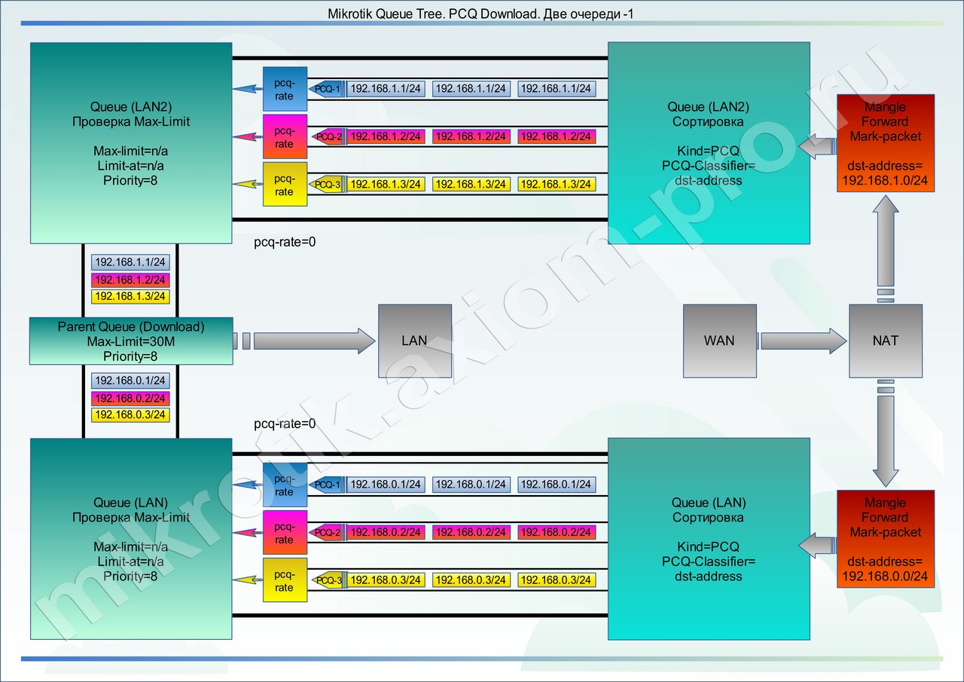Viewport: 964px width, 682px height.
Task: Click the small yellow arrow entering Queue (LAN2) Проверка
Action: coord(247,184)
